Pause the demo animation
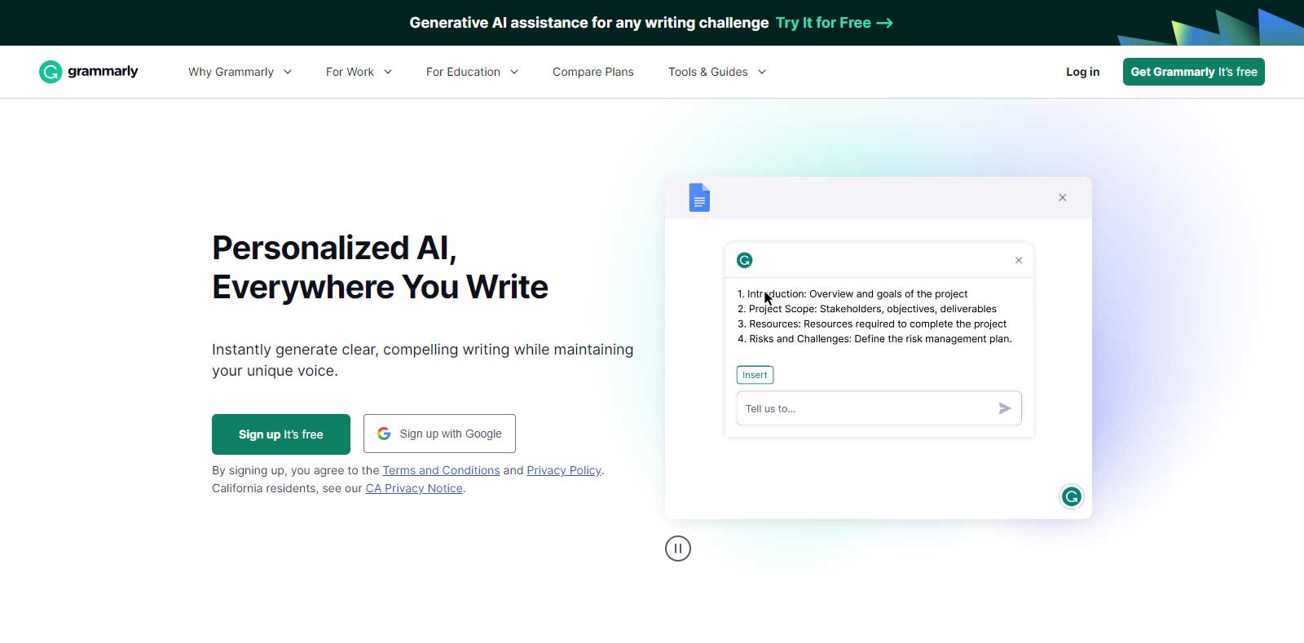This screenshot has height=643, width=1304. point(678,548)
